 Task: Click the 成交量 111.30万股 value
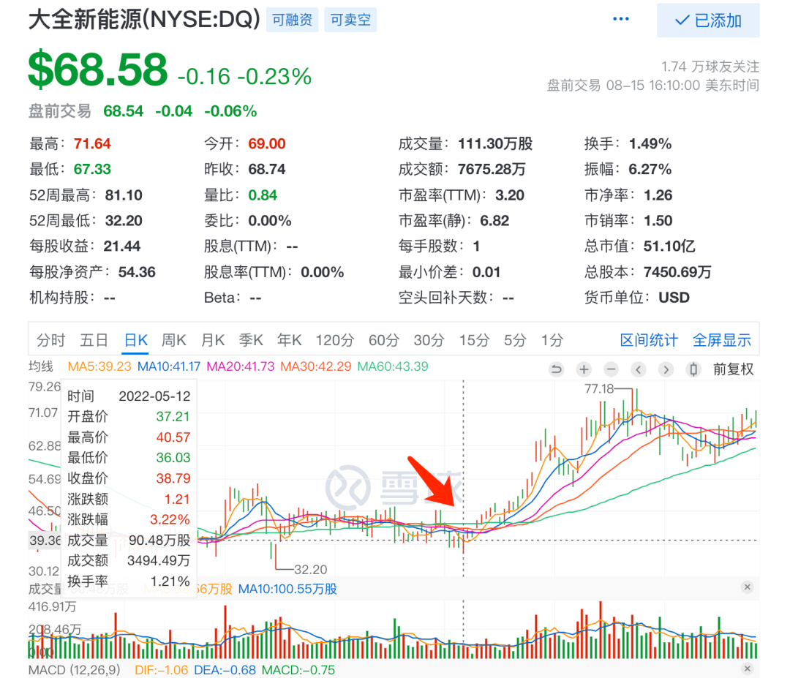[495, 144]
